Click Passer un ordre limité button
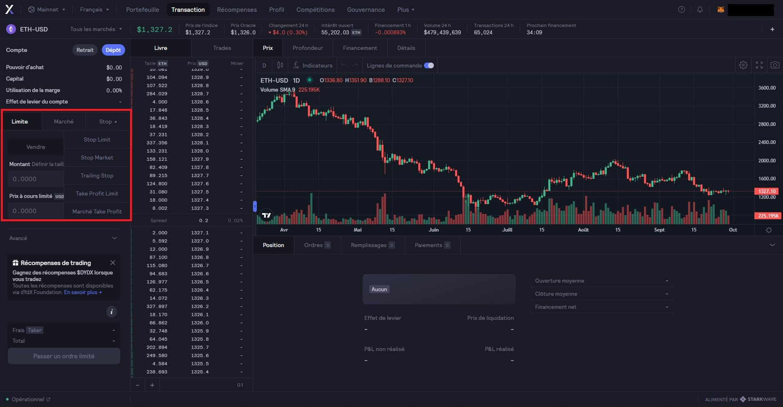This screenshot has height=407, width=783. pyautogui.click(x=64, y=356)
